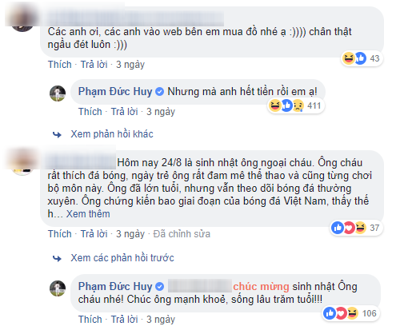The width and height of the screenshot is (412, 334).
Task: Open the Phạm Đức Huy name in the first reply
Action: (x=115, y=92)
